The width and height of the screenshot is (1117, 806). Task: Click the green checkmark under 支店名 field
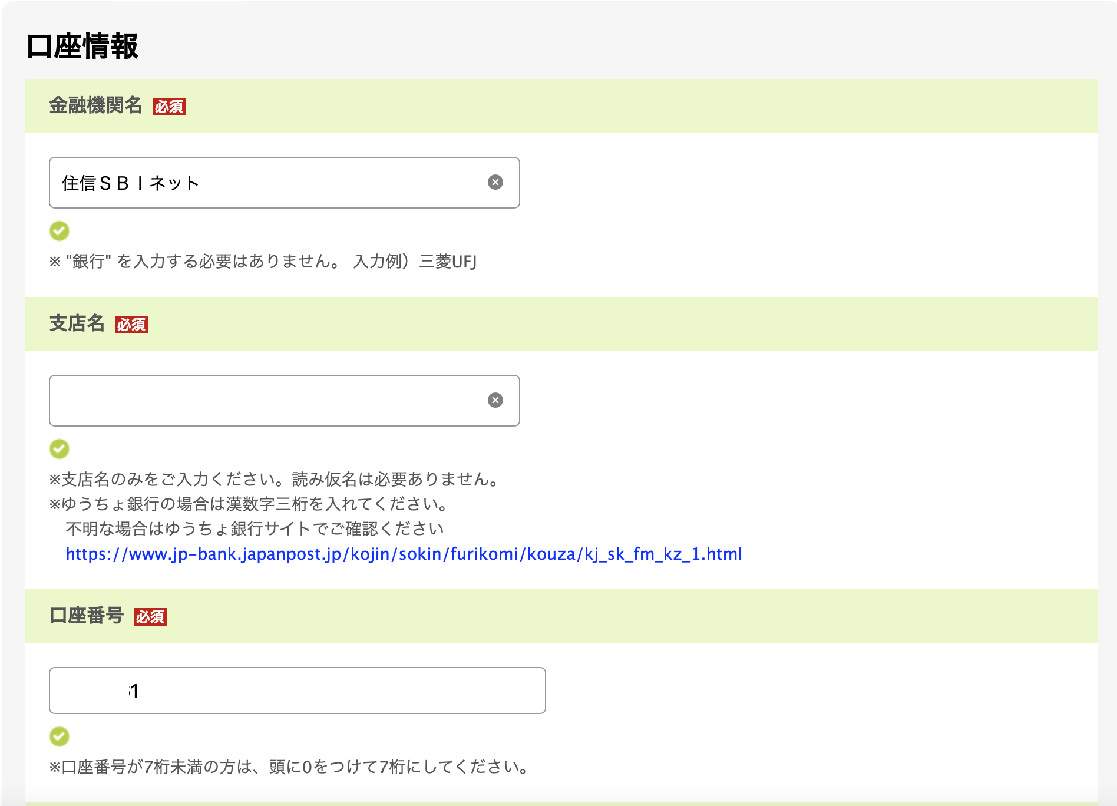(x=59, y=449)
